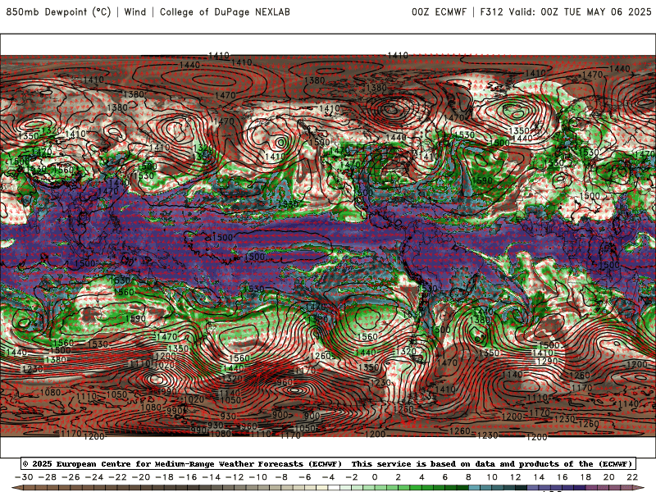Click the positive 18 color scale label
The image size is (656, 492).
click(585, 477)
